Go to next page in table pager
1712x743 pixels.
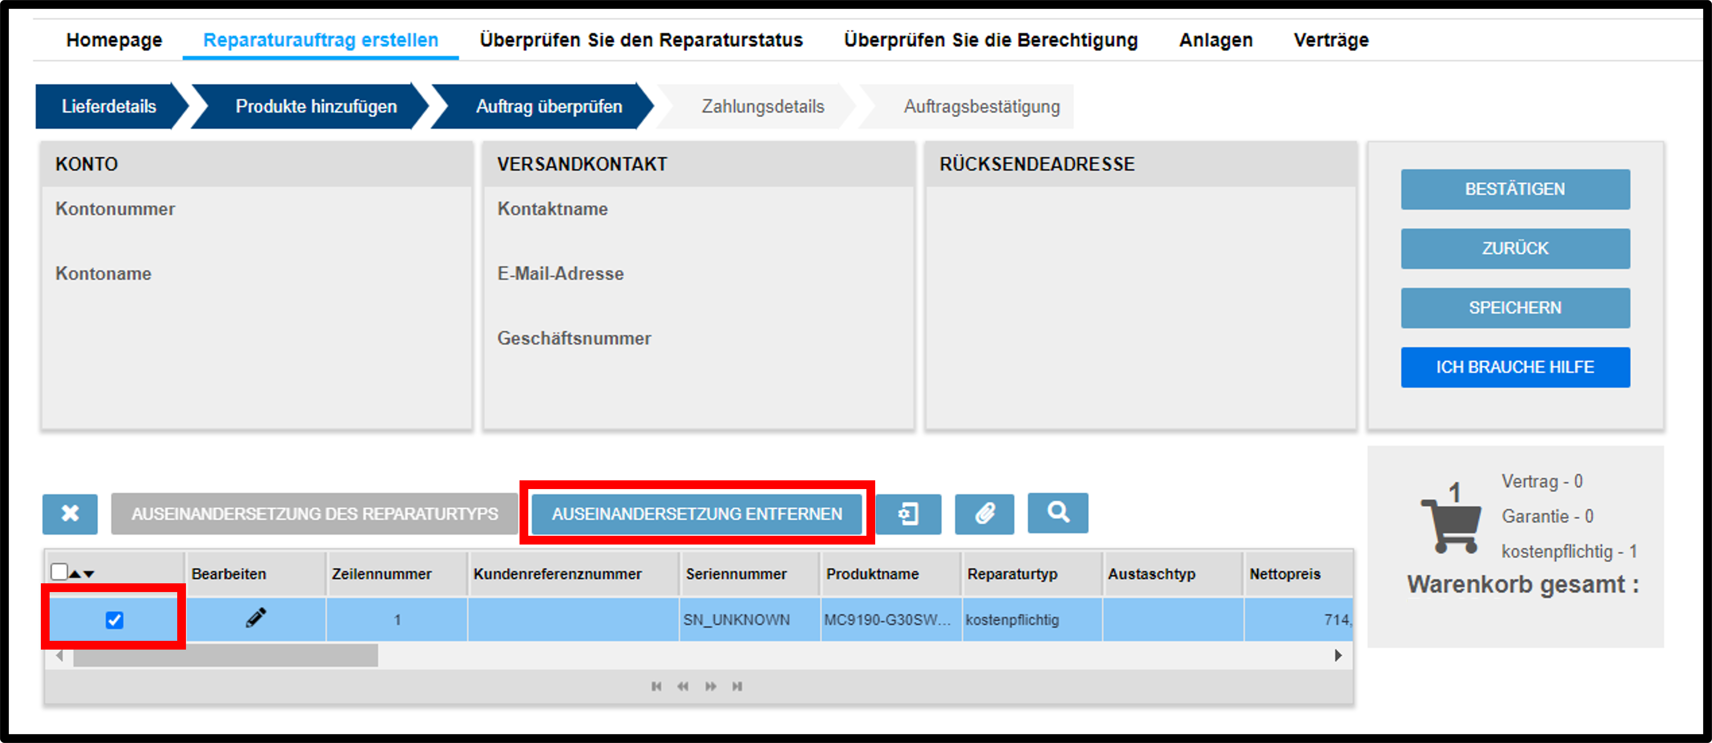click(x=710, y=686)
